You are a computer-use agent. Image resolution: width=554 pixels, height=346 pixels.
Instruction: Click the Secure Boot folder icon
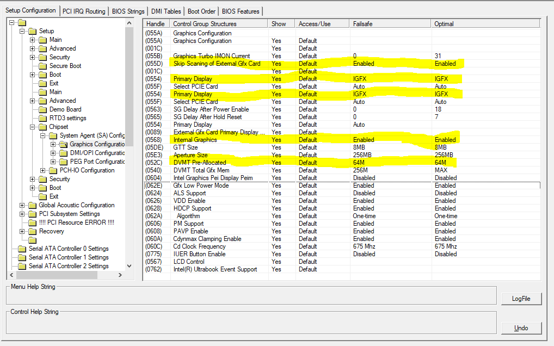(x=42, y=66)
